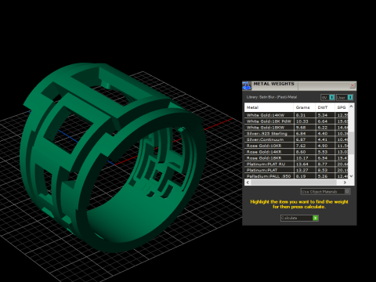Click the vertical scrollbar thumb
The height and width of the screenshot is (282, 376).
tap(351, 143)
